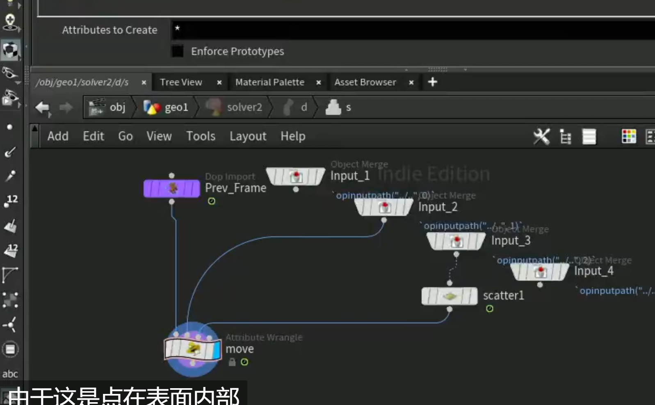Click the back navigation arrow
Screen dimensions: 655x405
coord(43,108)
